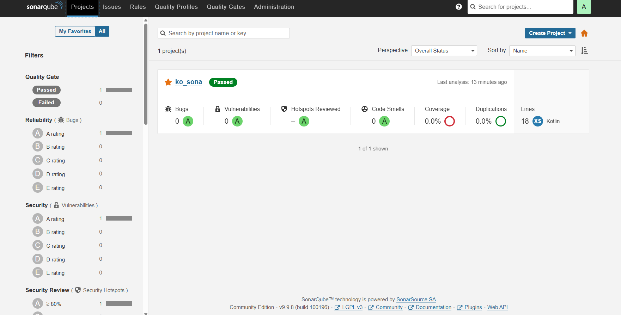
Task: Click the shield icon in Security Review heading
Action: (78, 290)
